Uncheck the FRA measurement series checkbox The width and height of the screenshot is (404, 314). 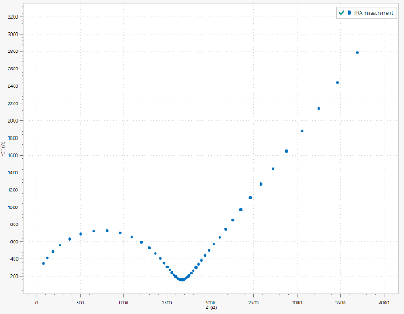(x=341, y=13)
